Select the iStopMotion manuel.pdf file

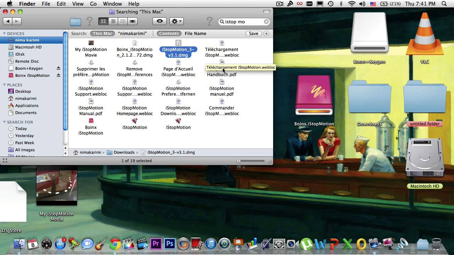point(222,89)
